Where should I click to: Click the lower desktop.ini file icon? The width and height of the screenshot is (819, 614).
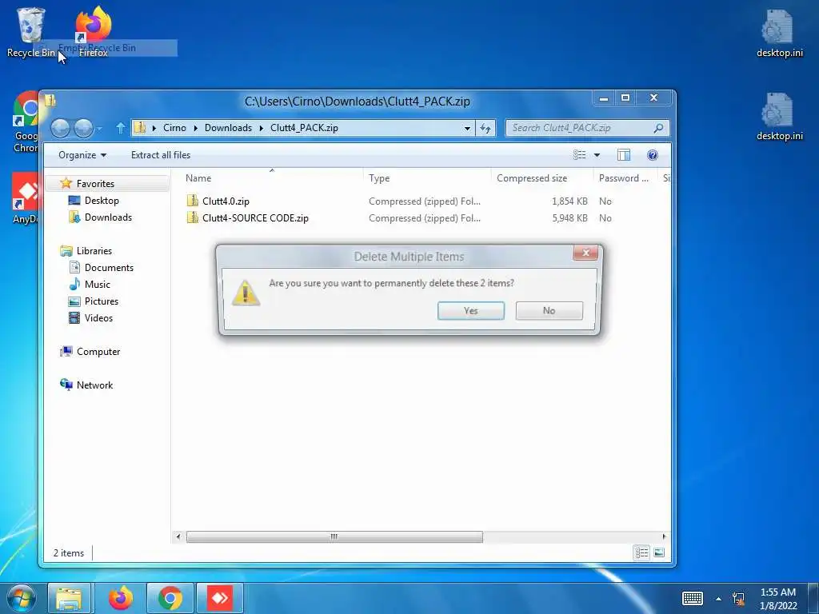click(779, 117)
